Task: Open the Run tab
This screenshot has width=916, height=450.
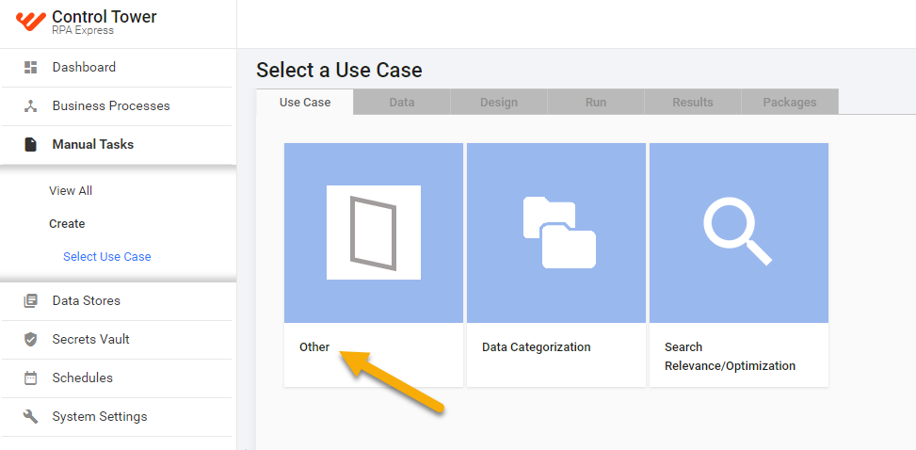Action: tap(596, 103)
